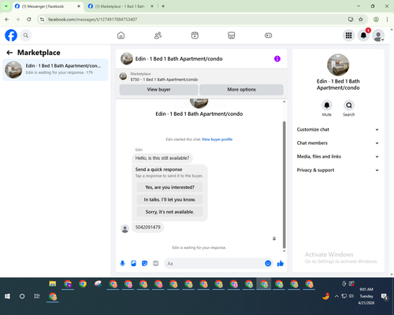Screen dimensions: 394x315
Task: Choose a sticker icon in composer
Action: pos(144,263)
